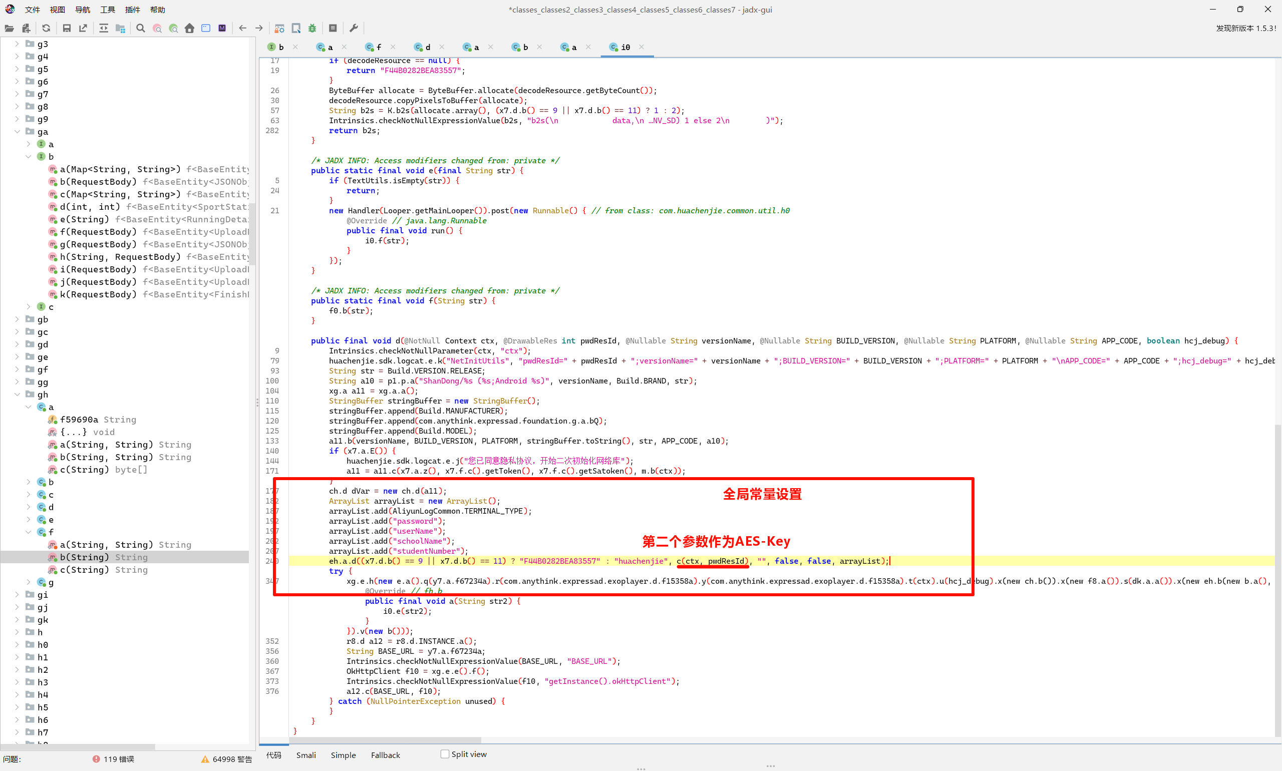The width and height of the screenshot is (1282, 771).
Task: Toggle deobfuscation with the lock icon
Action: click(x=279, y=28)
